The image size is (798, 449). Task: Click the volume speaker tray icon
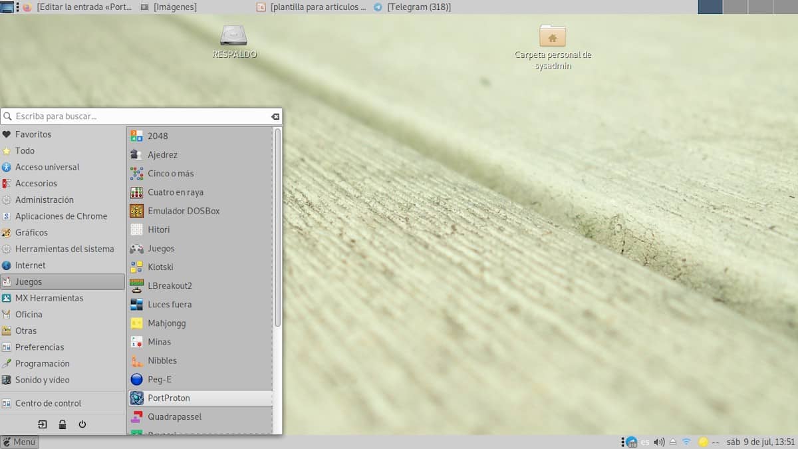tap(659, 442)
